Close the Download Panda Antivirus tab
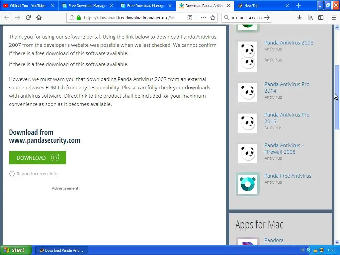Screen dimensions: 340x255 [228, 6]
